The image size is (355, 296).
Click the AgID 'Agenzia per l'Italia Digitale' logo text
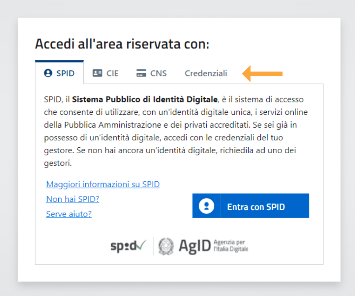214,246
